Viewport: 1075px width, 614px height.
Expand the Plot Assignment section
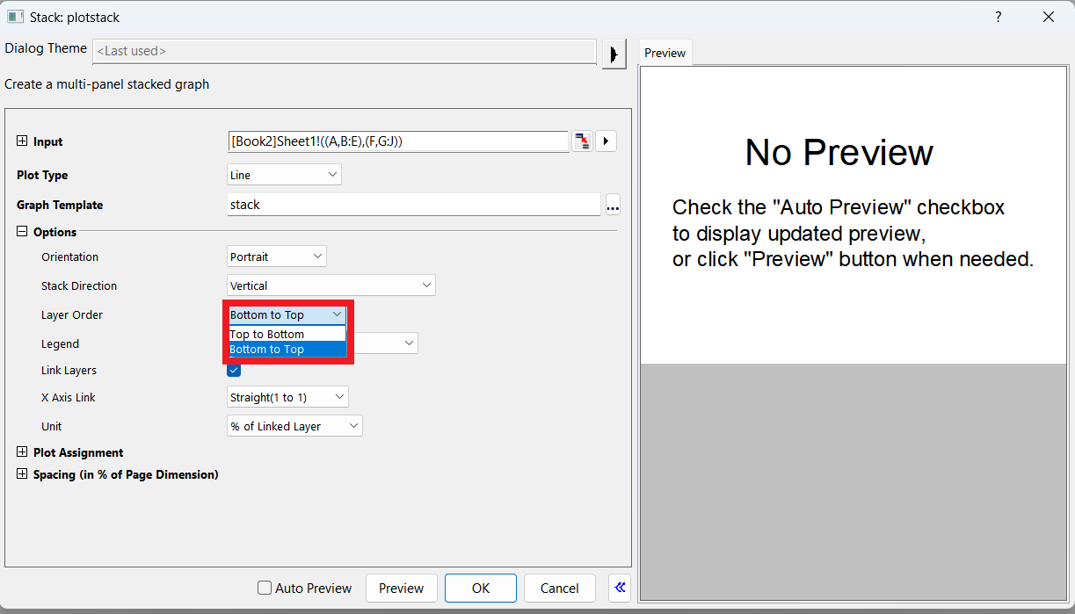(x=22, y=452)
